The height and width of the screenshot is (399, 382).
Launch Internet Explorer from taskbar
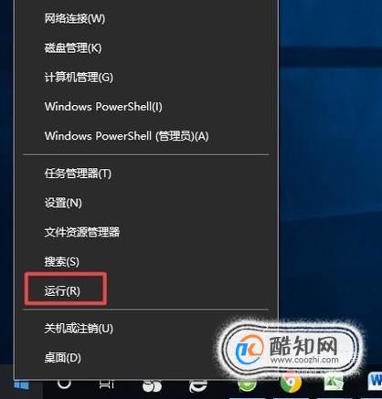[x=197, y=386]
